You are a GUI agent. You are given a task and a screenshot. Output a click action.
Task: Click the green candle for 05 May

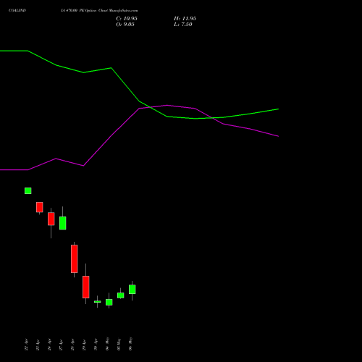121,295
